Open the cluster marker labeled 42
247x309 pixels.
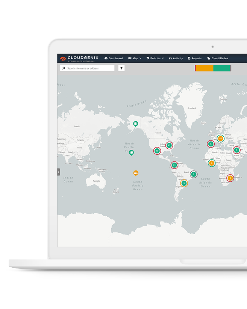169,145
